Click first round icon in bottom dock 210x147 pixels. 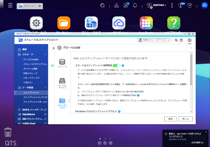coord(99,143)
